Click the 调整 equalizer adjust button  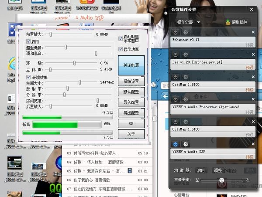217,170
